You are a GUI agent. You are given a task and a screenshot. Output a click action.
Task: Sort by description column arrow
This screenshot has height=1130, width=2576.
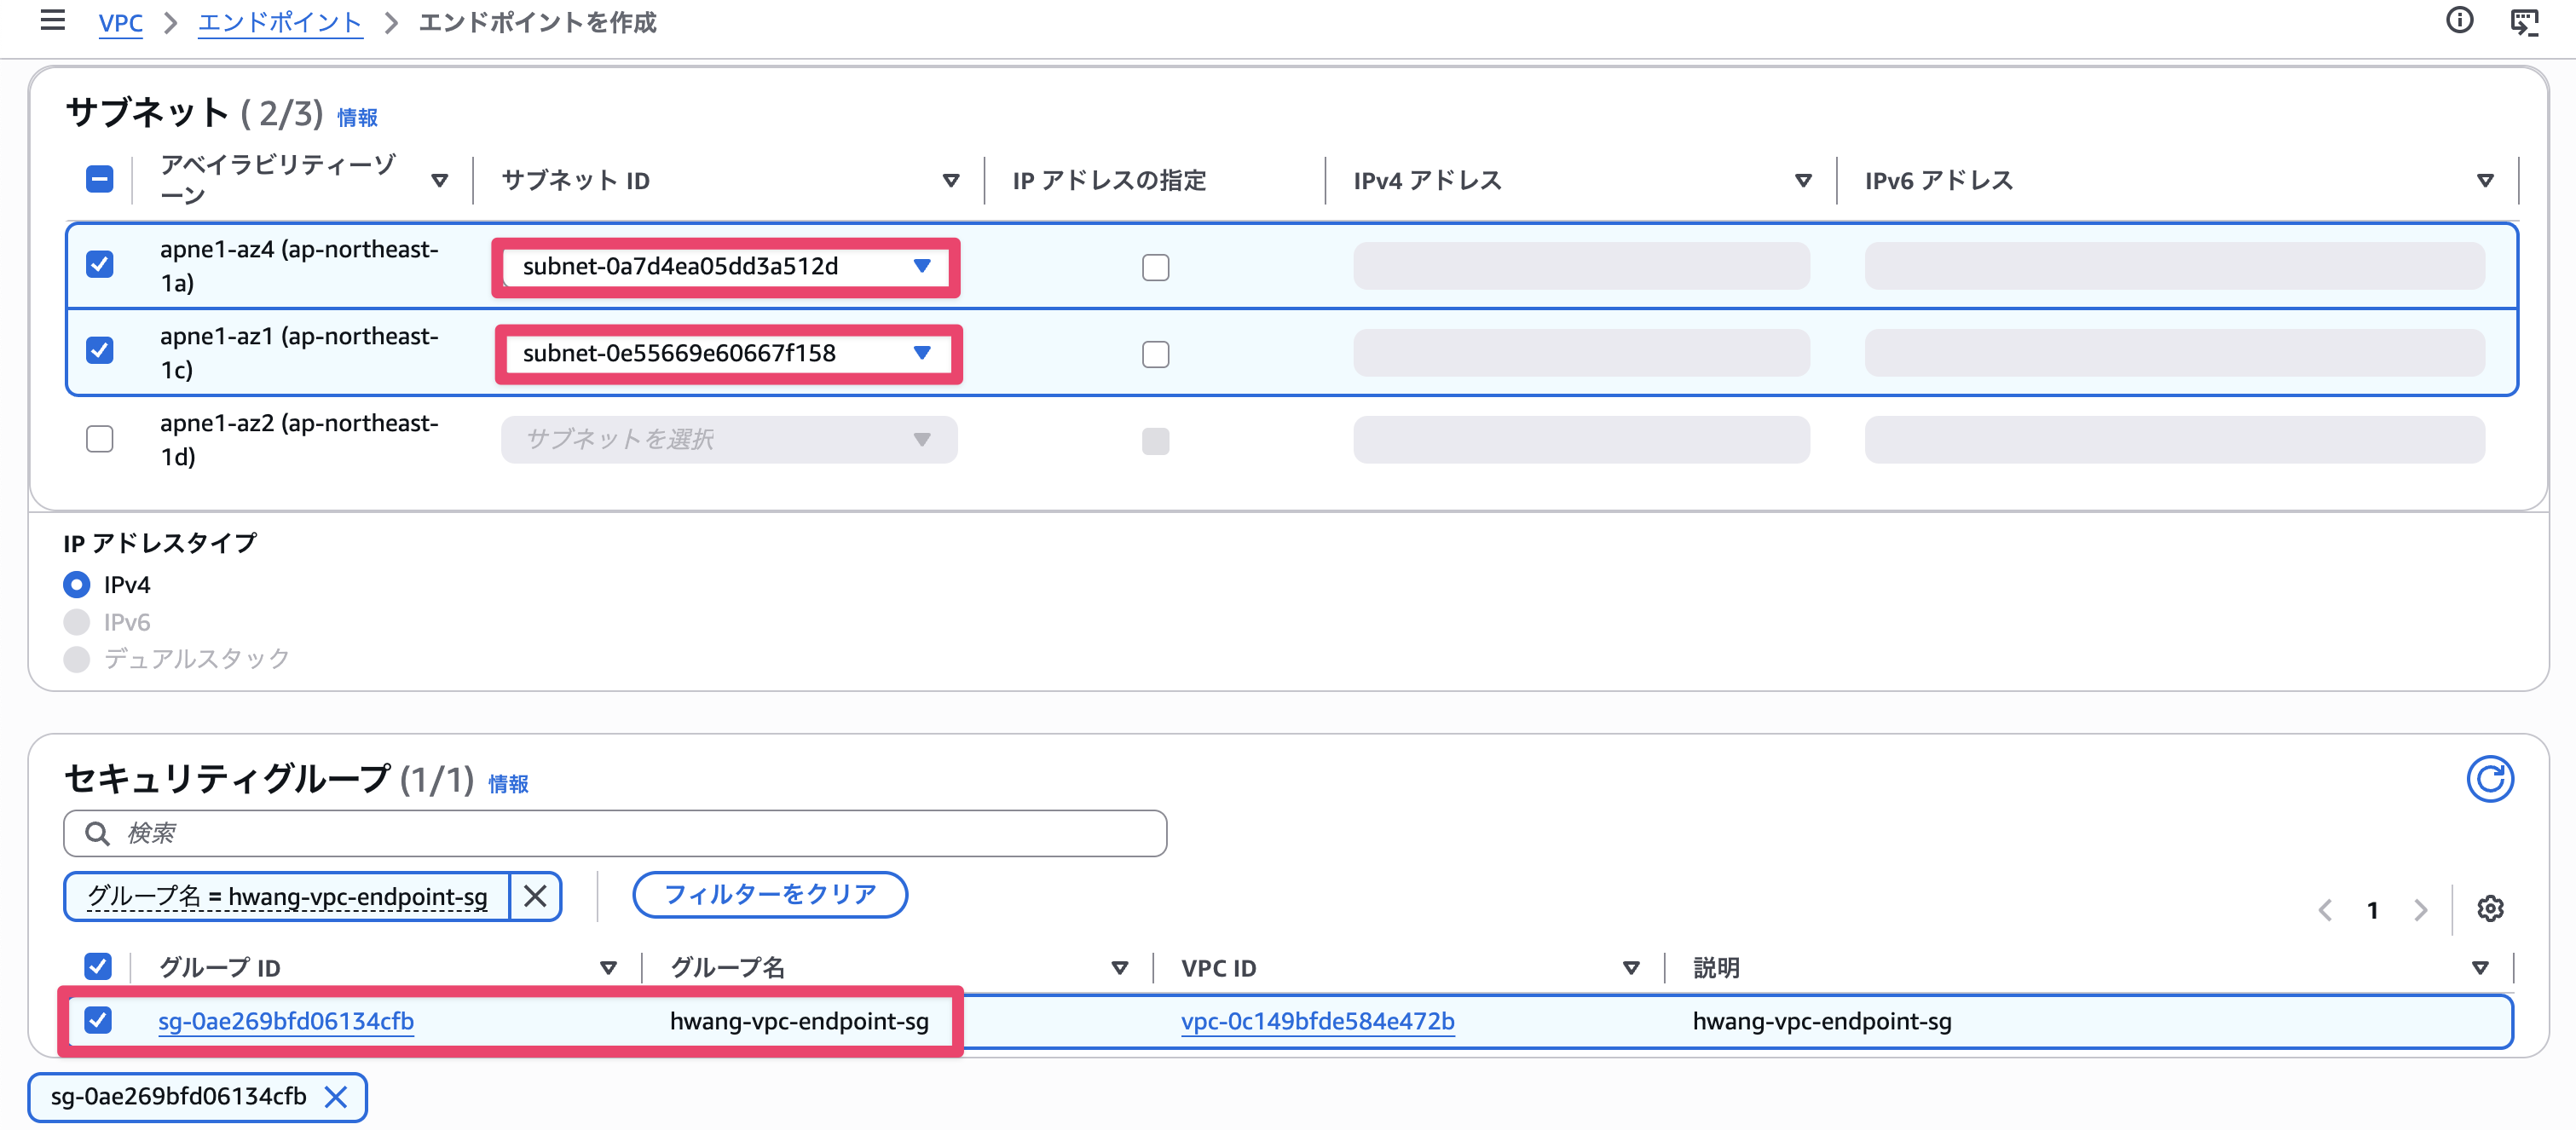[x=2480, y=967]
